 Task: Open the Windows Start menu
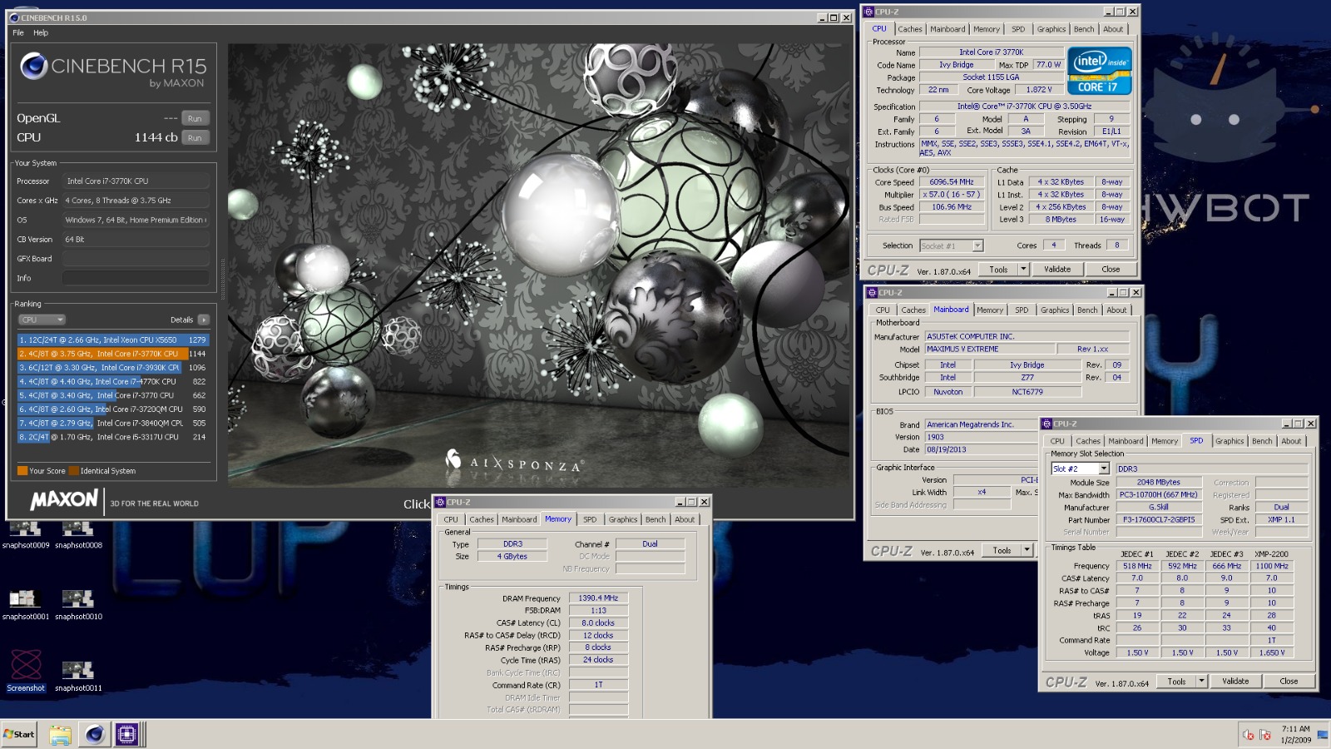coord(19,734)
